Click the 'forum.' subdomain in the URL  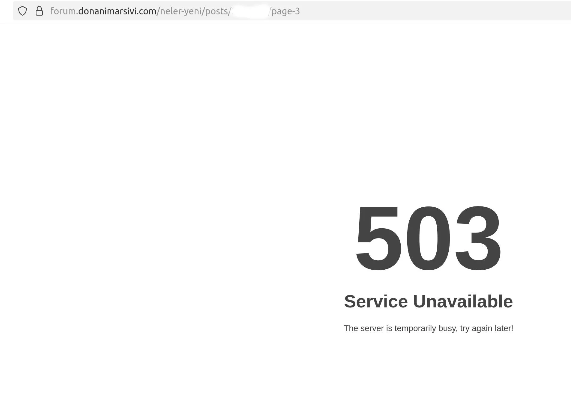[x=64, y=11]
